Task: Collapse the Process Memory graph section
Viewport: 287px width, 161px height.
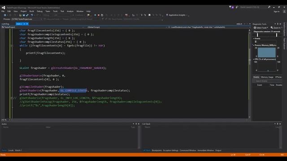Action: click(x=254, y=45)
